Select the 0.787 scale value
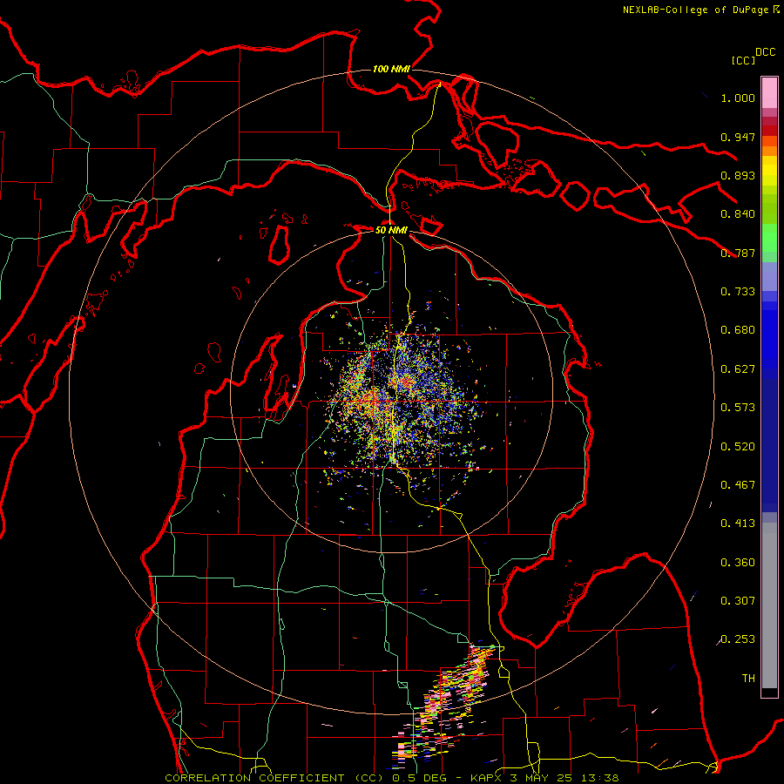The width and height of the screenshot is (784, 784). pos(738,253)
